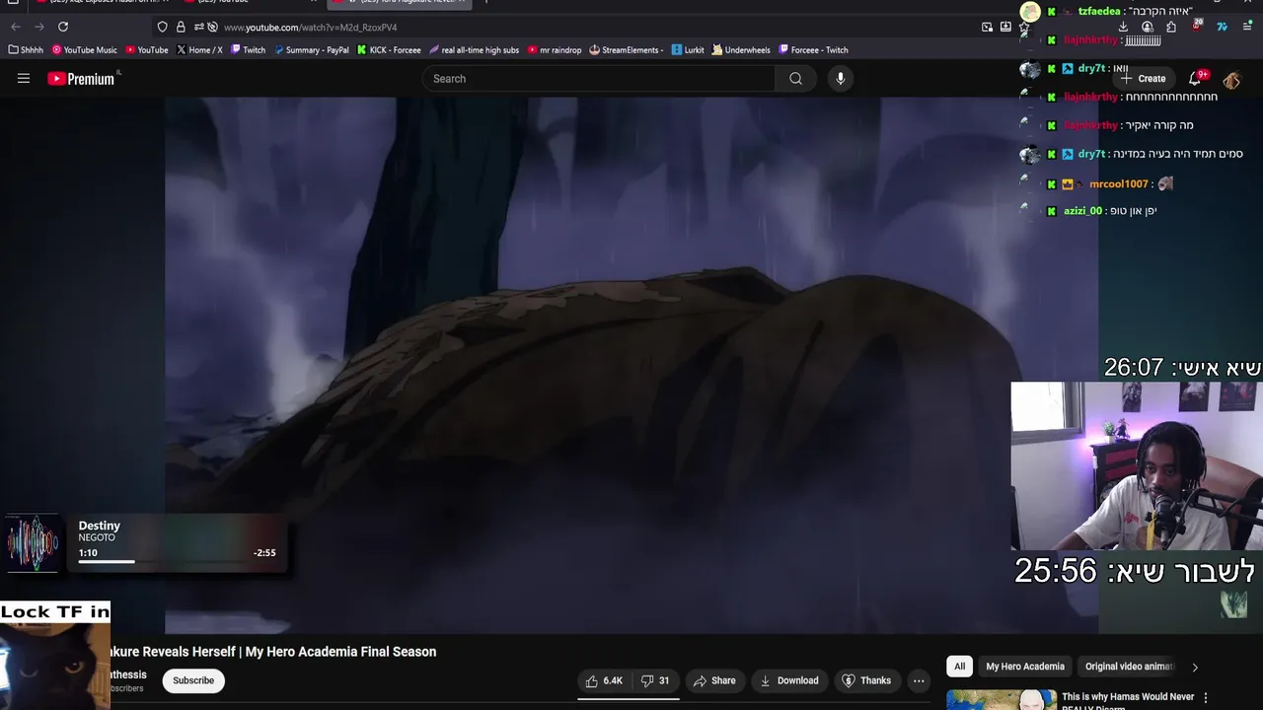
Task: Click the My Hero Academia Final Season video title
Action: click(271, 652)
